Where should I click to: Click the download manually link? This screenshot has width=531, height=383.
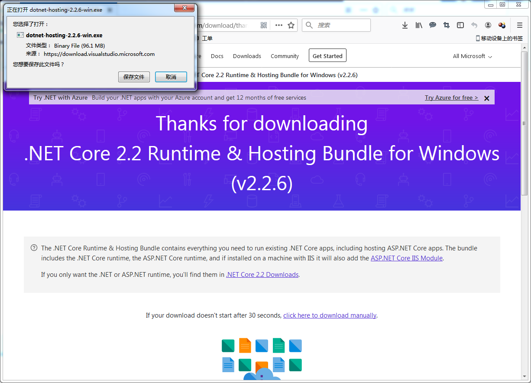330,315
